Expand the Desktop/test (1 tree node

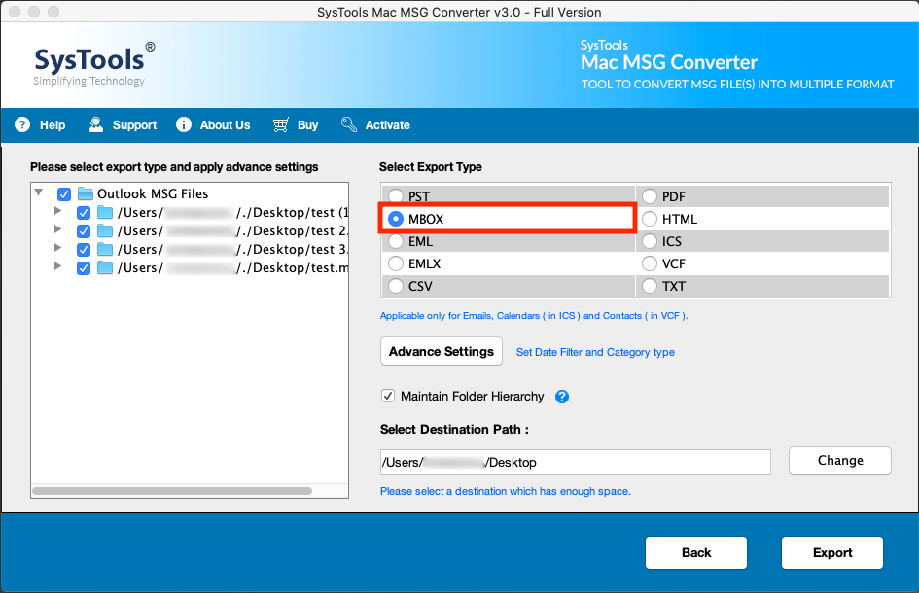point(57,210)
